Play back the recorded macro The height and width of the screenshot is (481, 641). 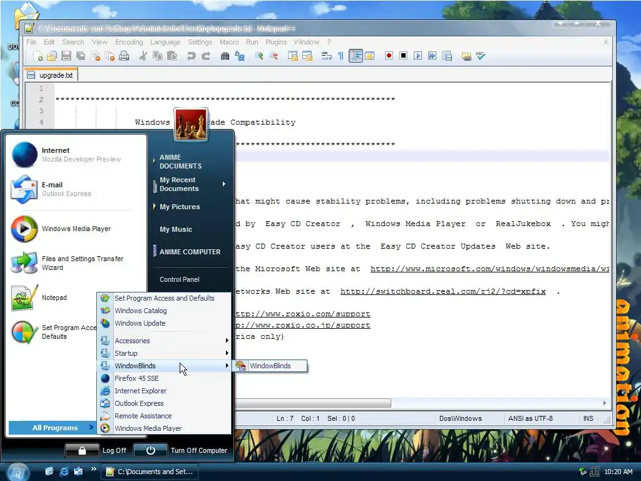[418, 56]
